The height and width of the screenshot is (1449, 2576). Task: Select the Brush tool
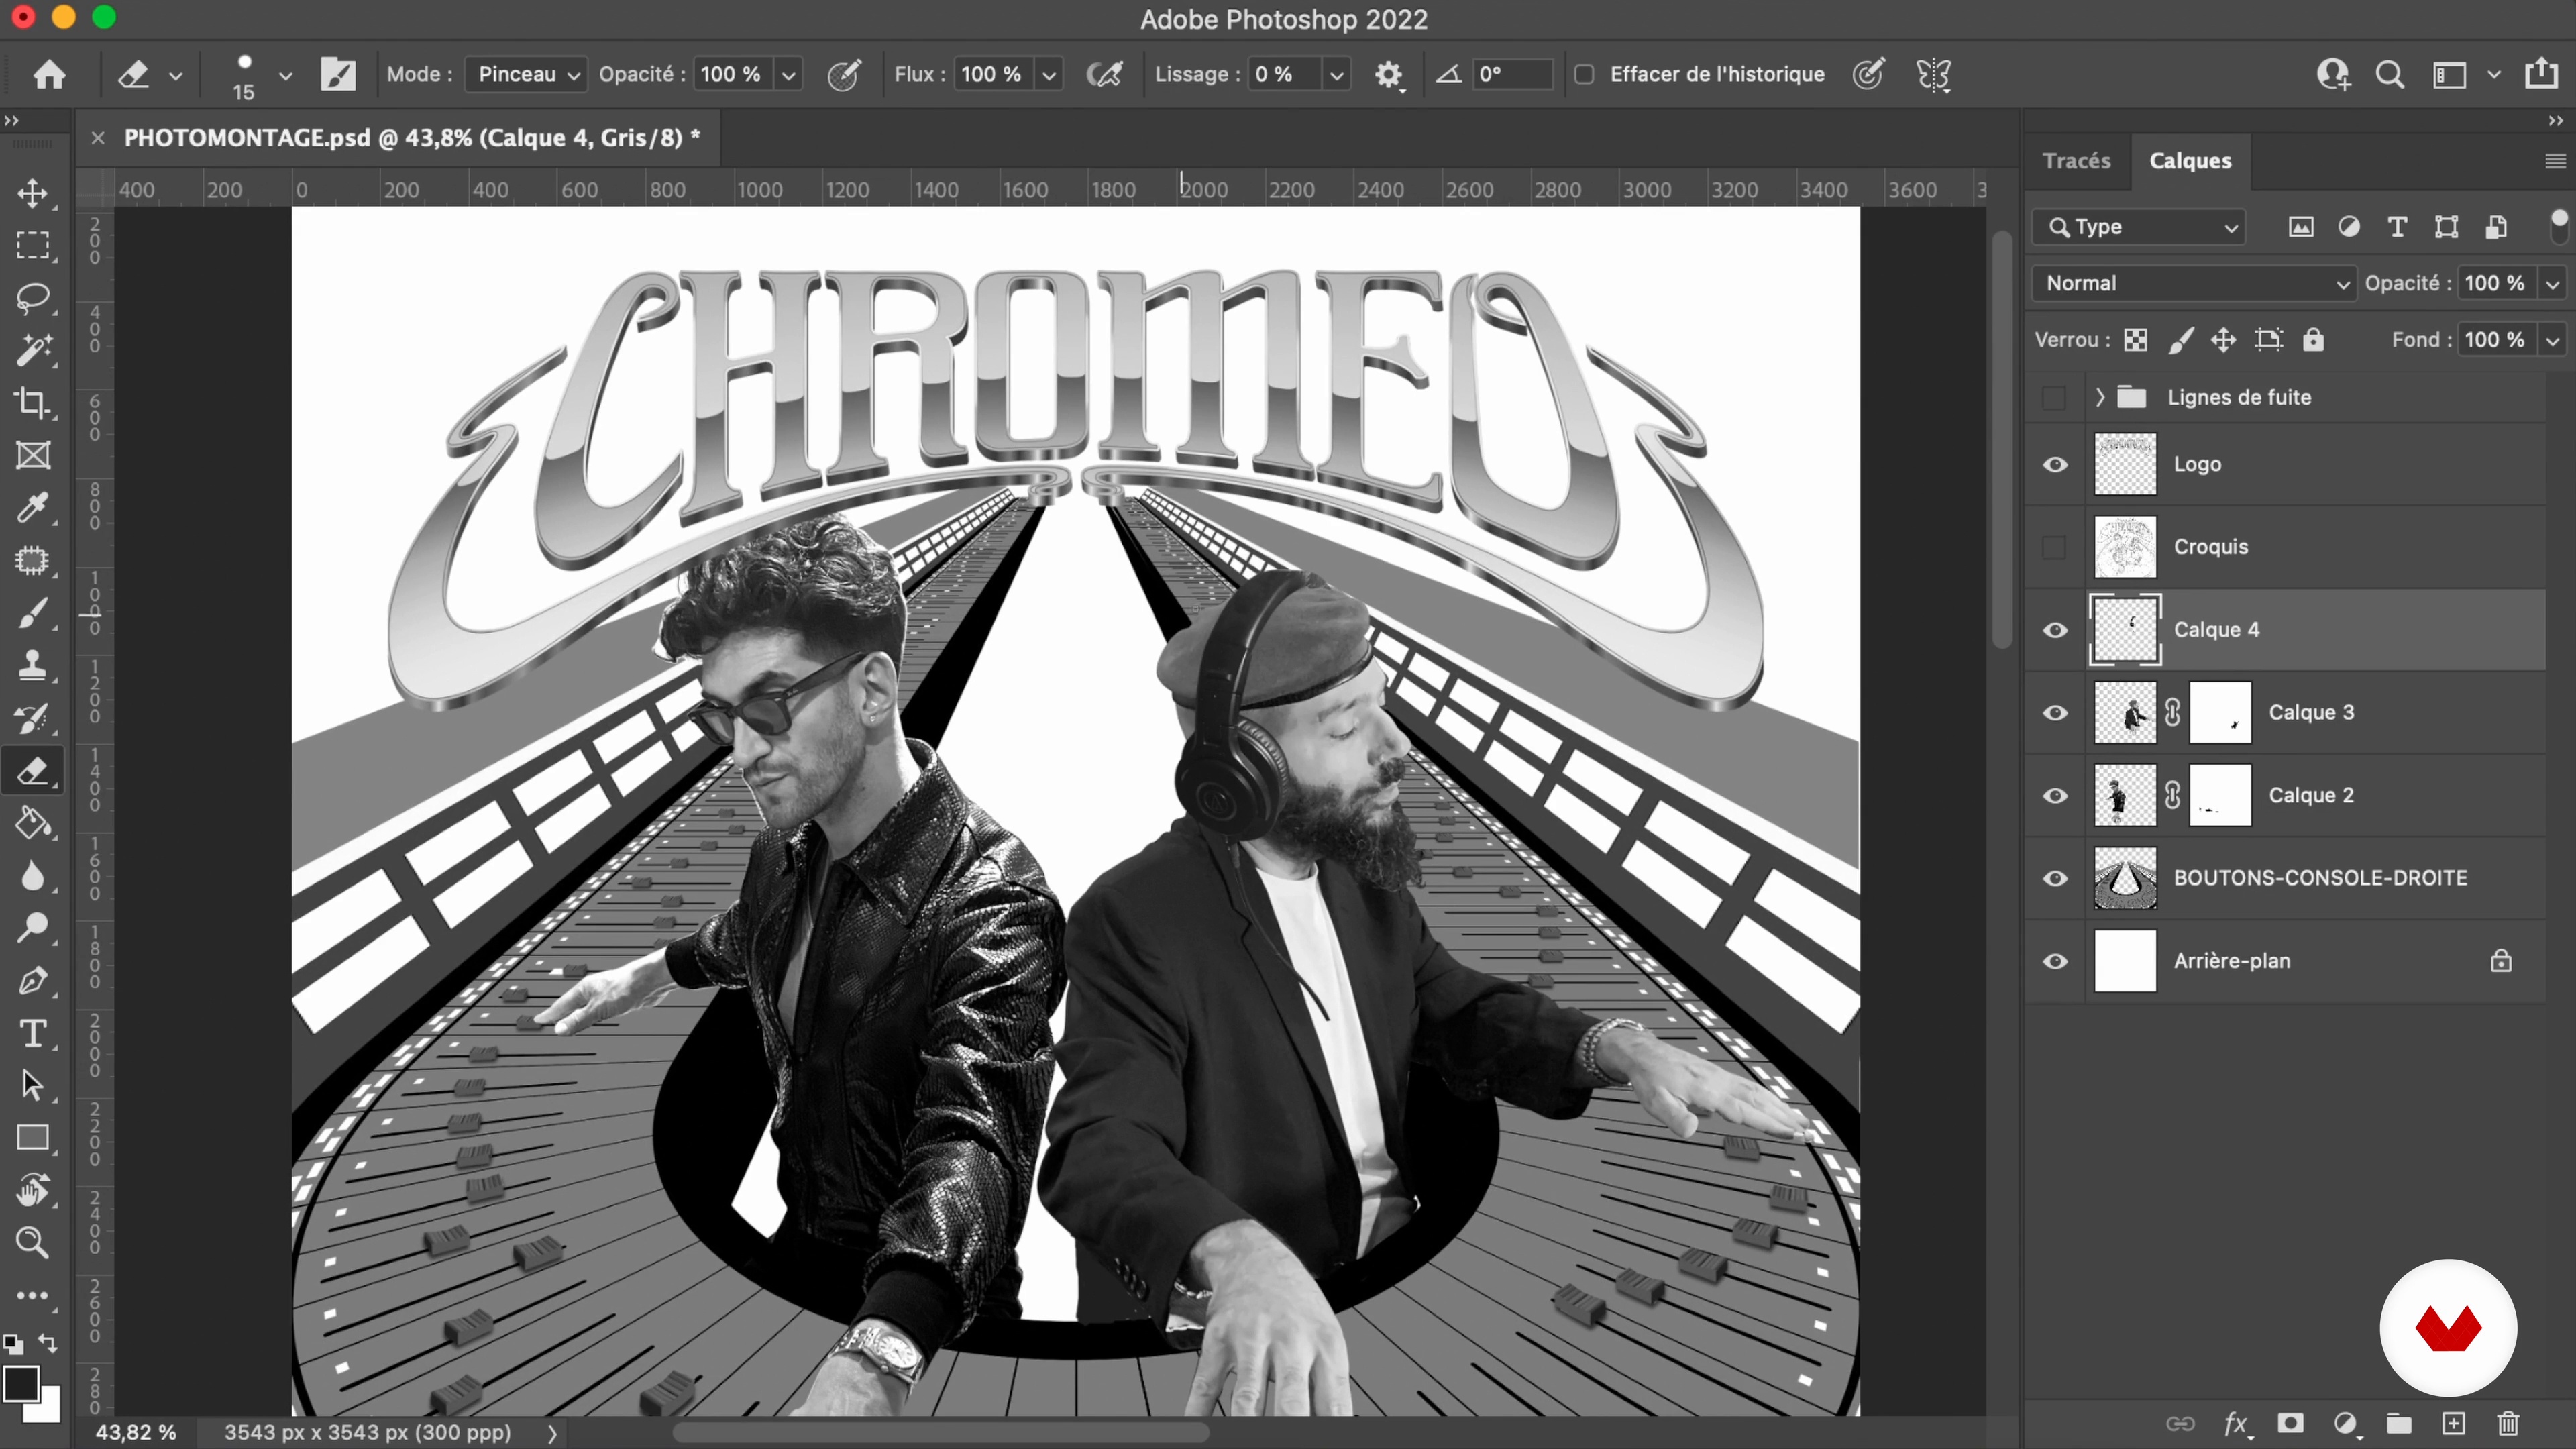coord(33,613)
